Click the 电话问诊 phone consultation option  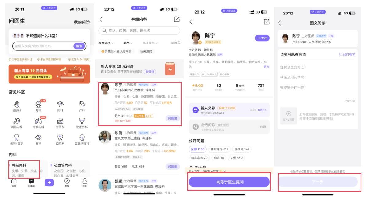coord(229,127)
